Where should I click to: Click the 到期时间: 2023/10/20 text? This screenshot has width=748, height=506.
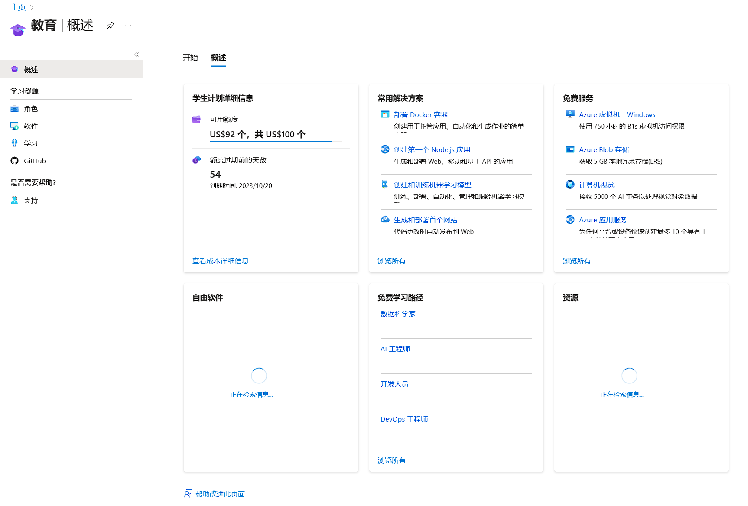click(x=241, y=185)
